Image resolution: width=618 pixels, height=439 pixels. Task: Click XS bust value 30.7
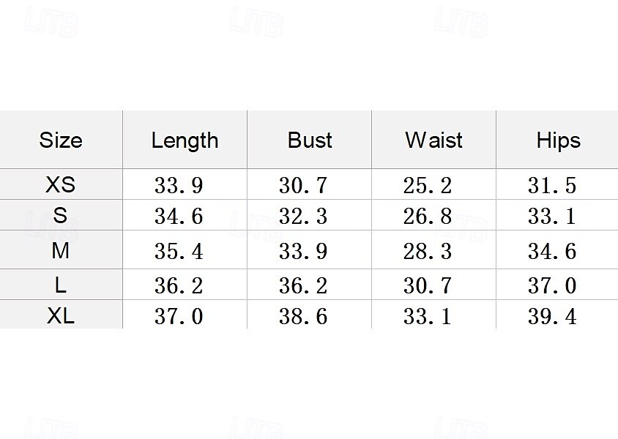click(x=303, y=185)
